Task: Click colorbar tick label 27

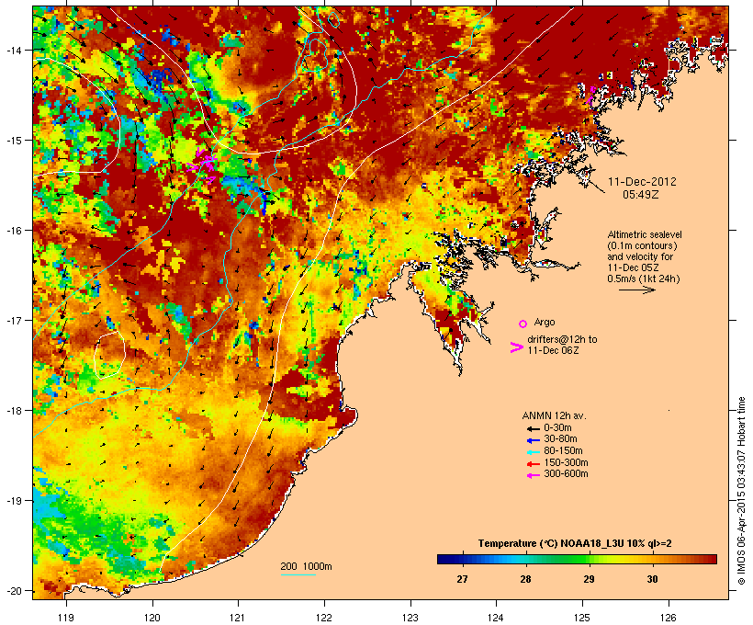Action: coord(462,579)
